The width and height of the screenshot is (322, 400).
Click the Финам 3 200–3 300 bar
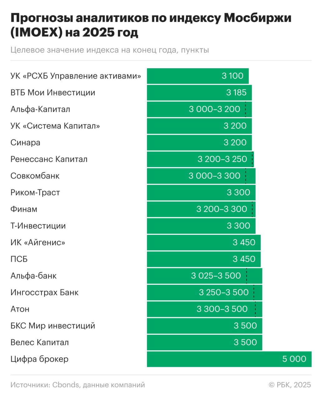201,209
